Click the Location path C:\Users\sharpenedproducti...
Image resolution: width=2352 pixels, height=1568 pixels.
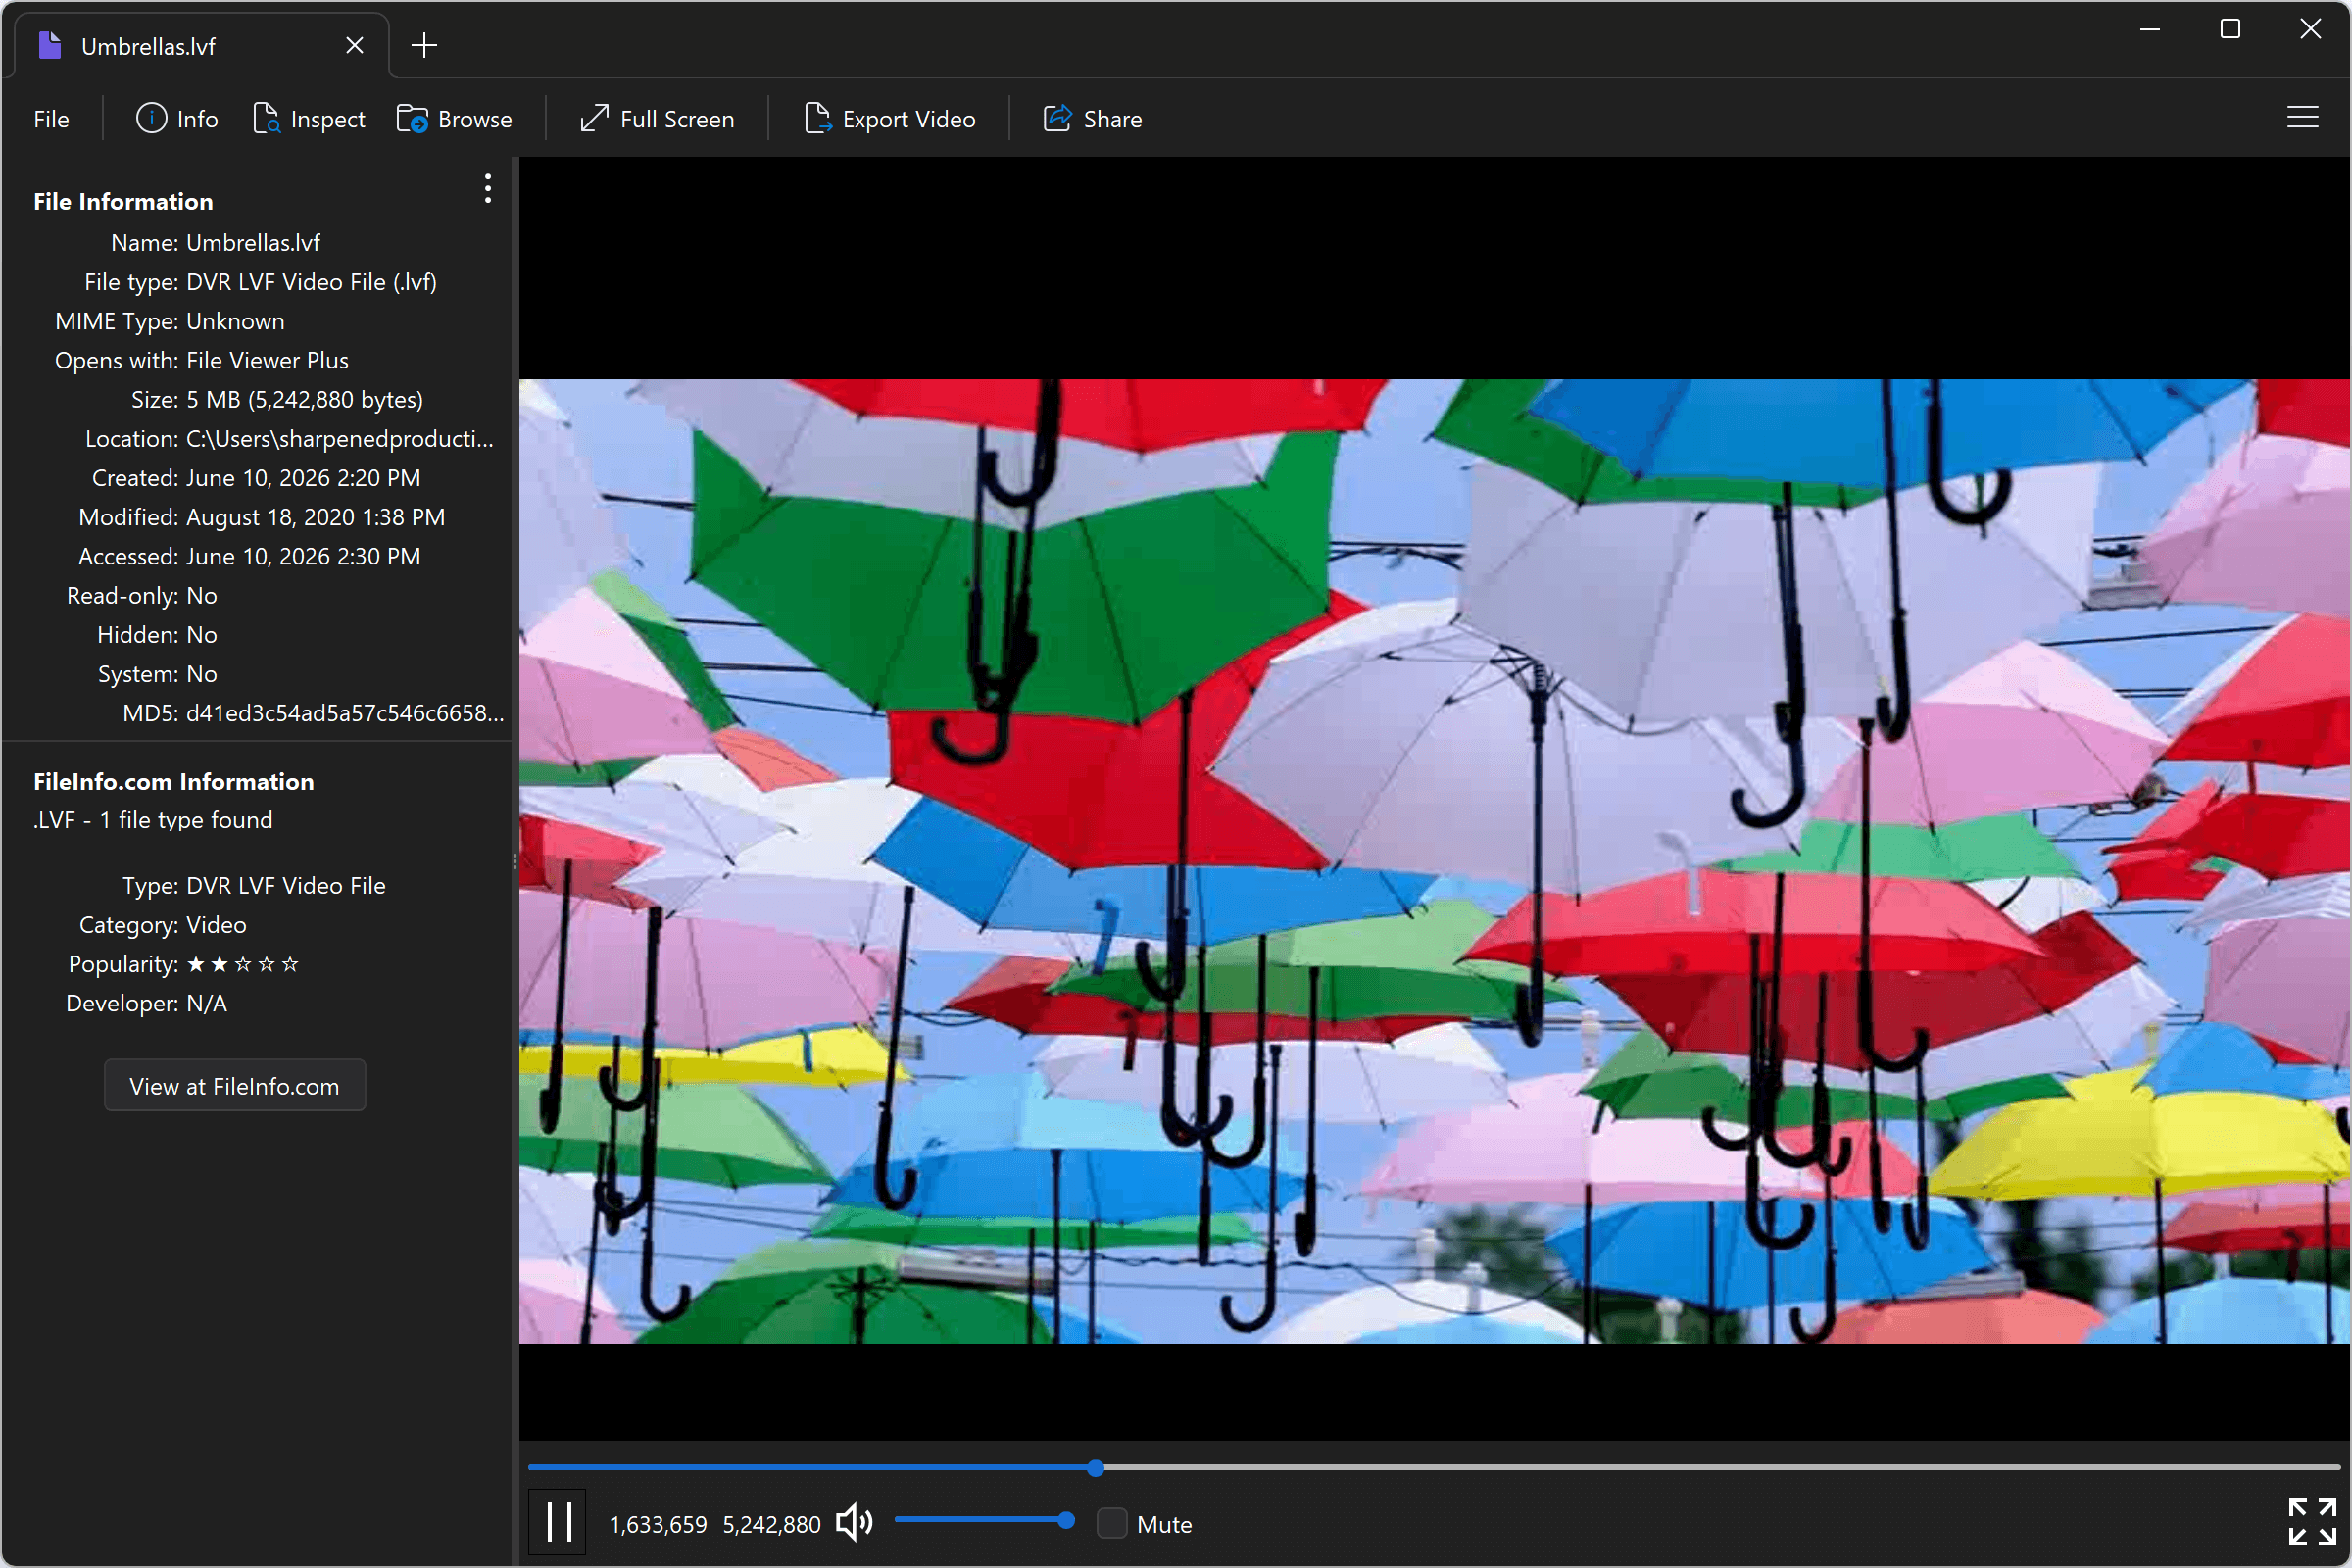pyautogui.click(x=340, y=438)
